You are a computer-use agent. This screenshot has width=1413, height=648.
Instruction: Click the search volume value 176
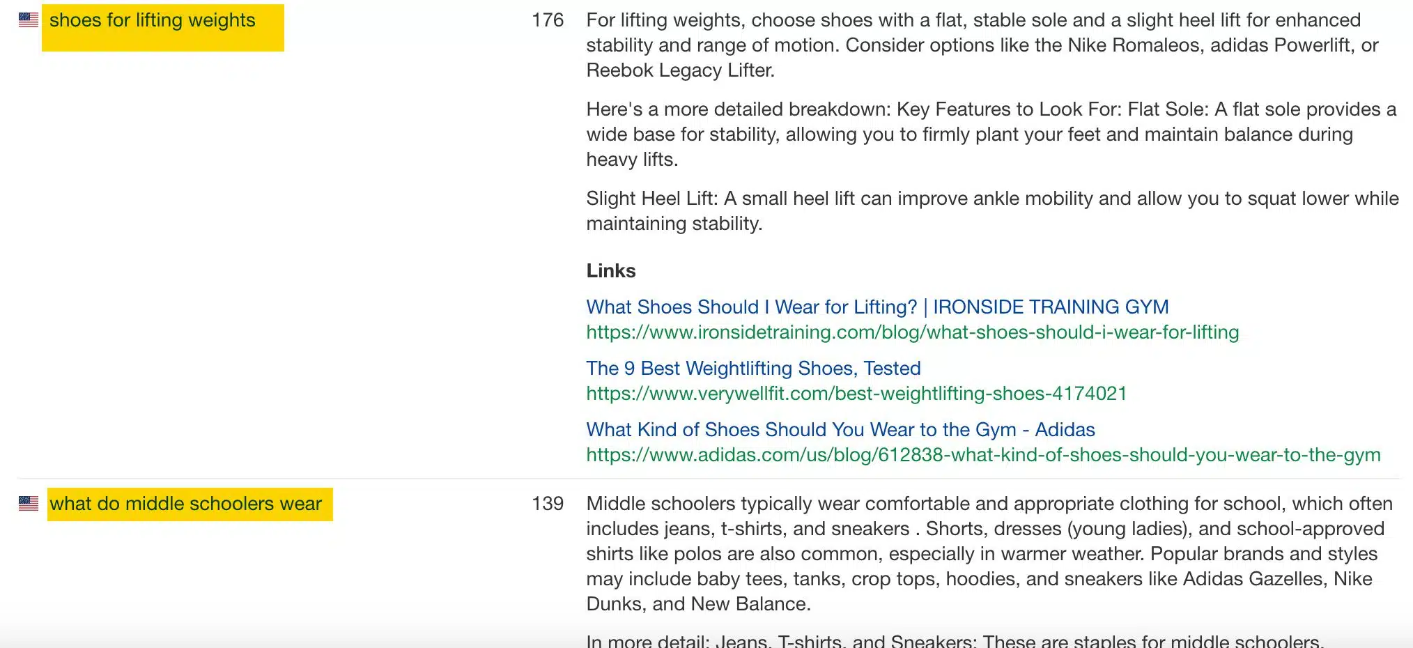pyautogui.click(x=547, y=20)
